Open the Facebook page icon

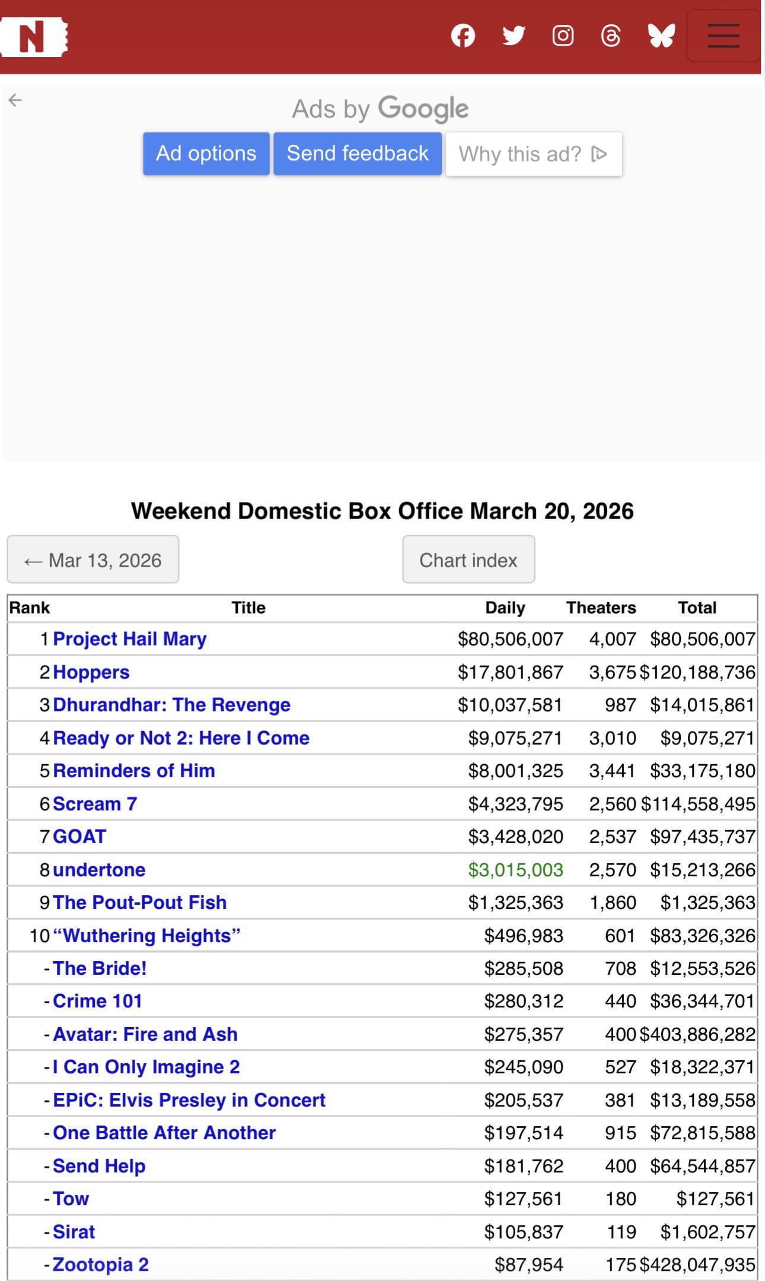tap(463, 36)
